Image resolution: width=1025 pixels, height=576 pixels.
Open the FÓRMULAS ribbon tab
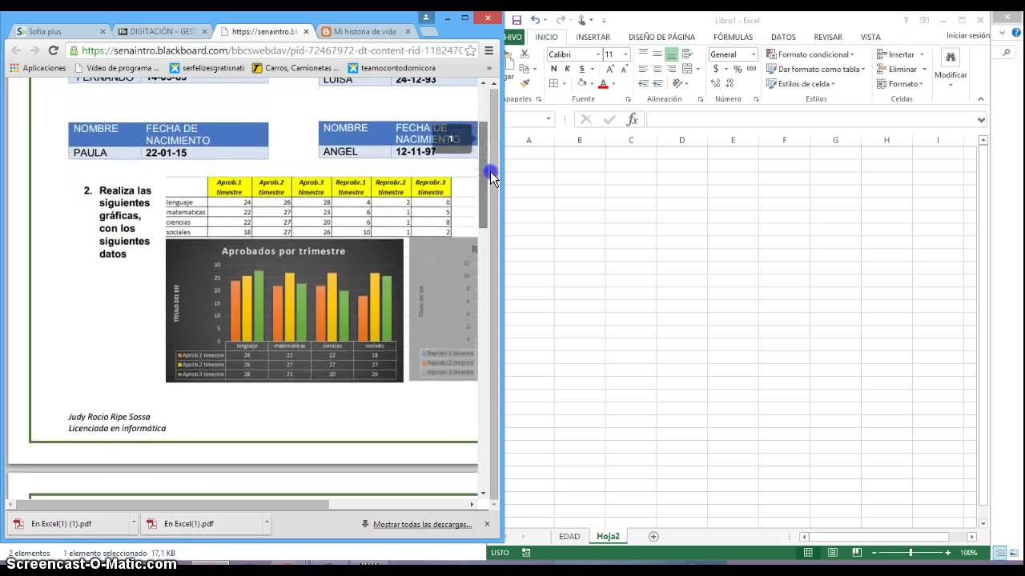734,37
